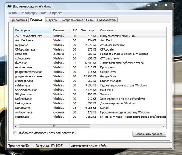
Task: Select googledrivesync.exe using 116 КБ
Action: pos(90,72)
